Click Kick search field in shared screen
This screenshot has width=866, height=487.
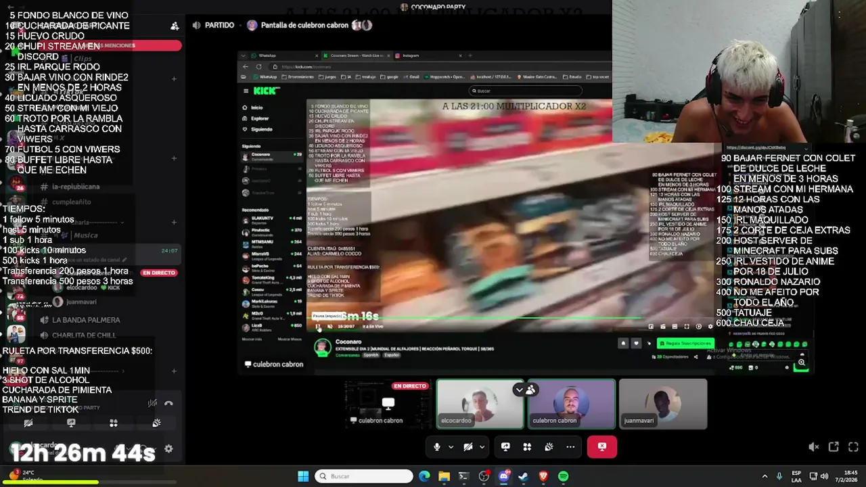click(526, 91)
